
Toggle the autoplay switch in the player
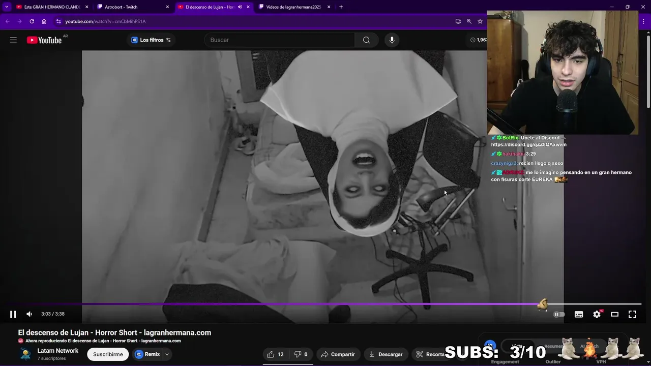click(559, 314)
